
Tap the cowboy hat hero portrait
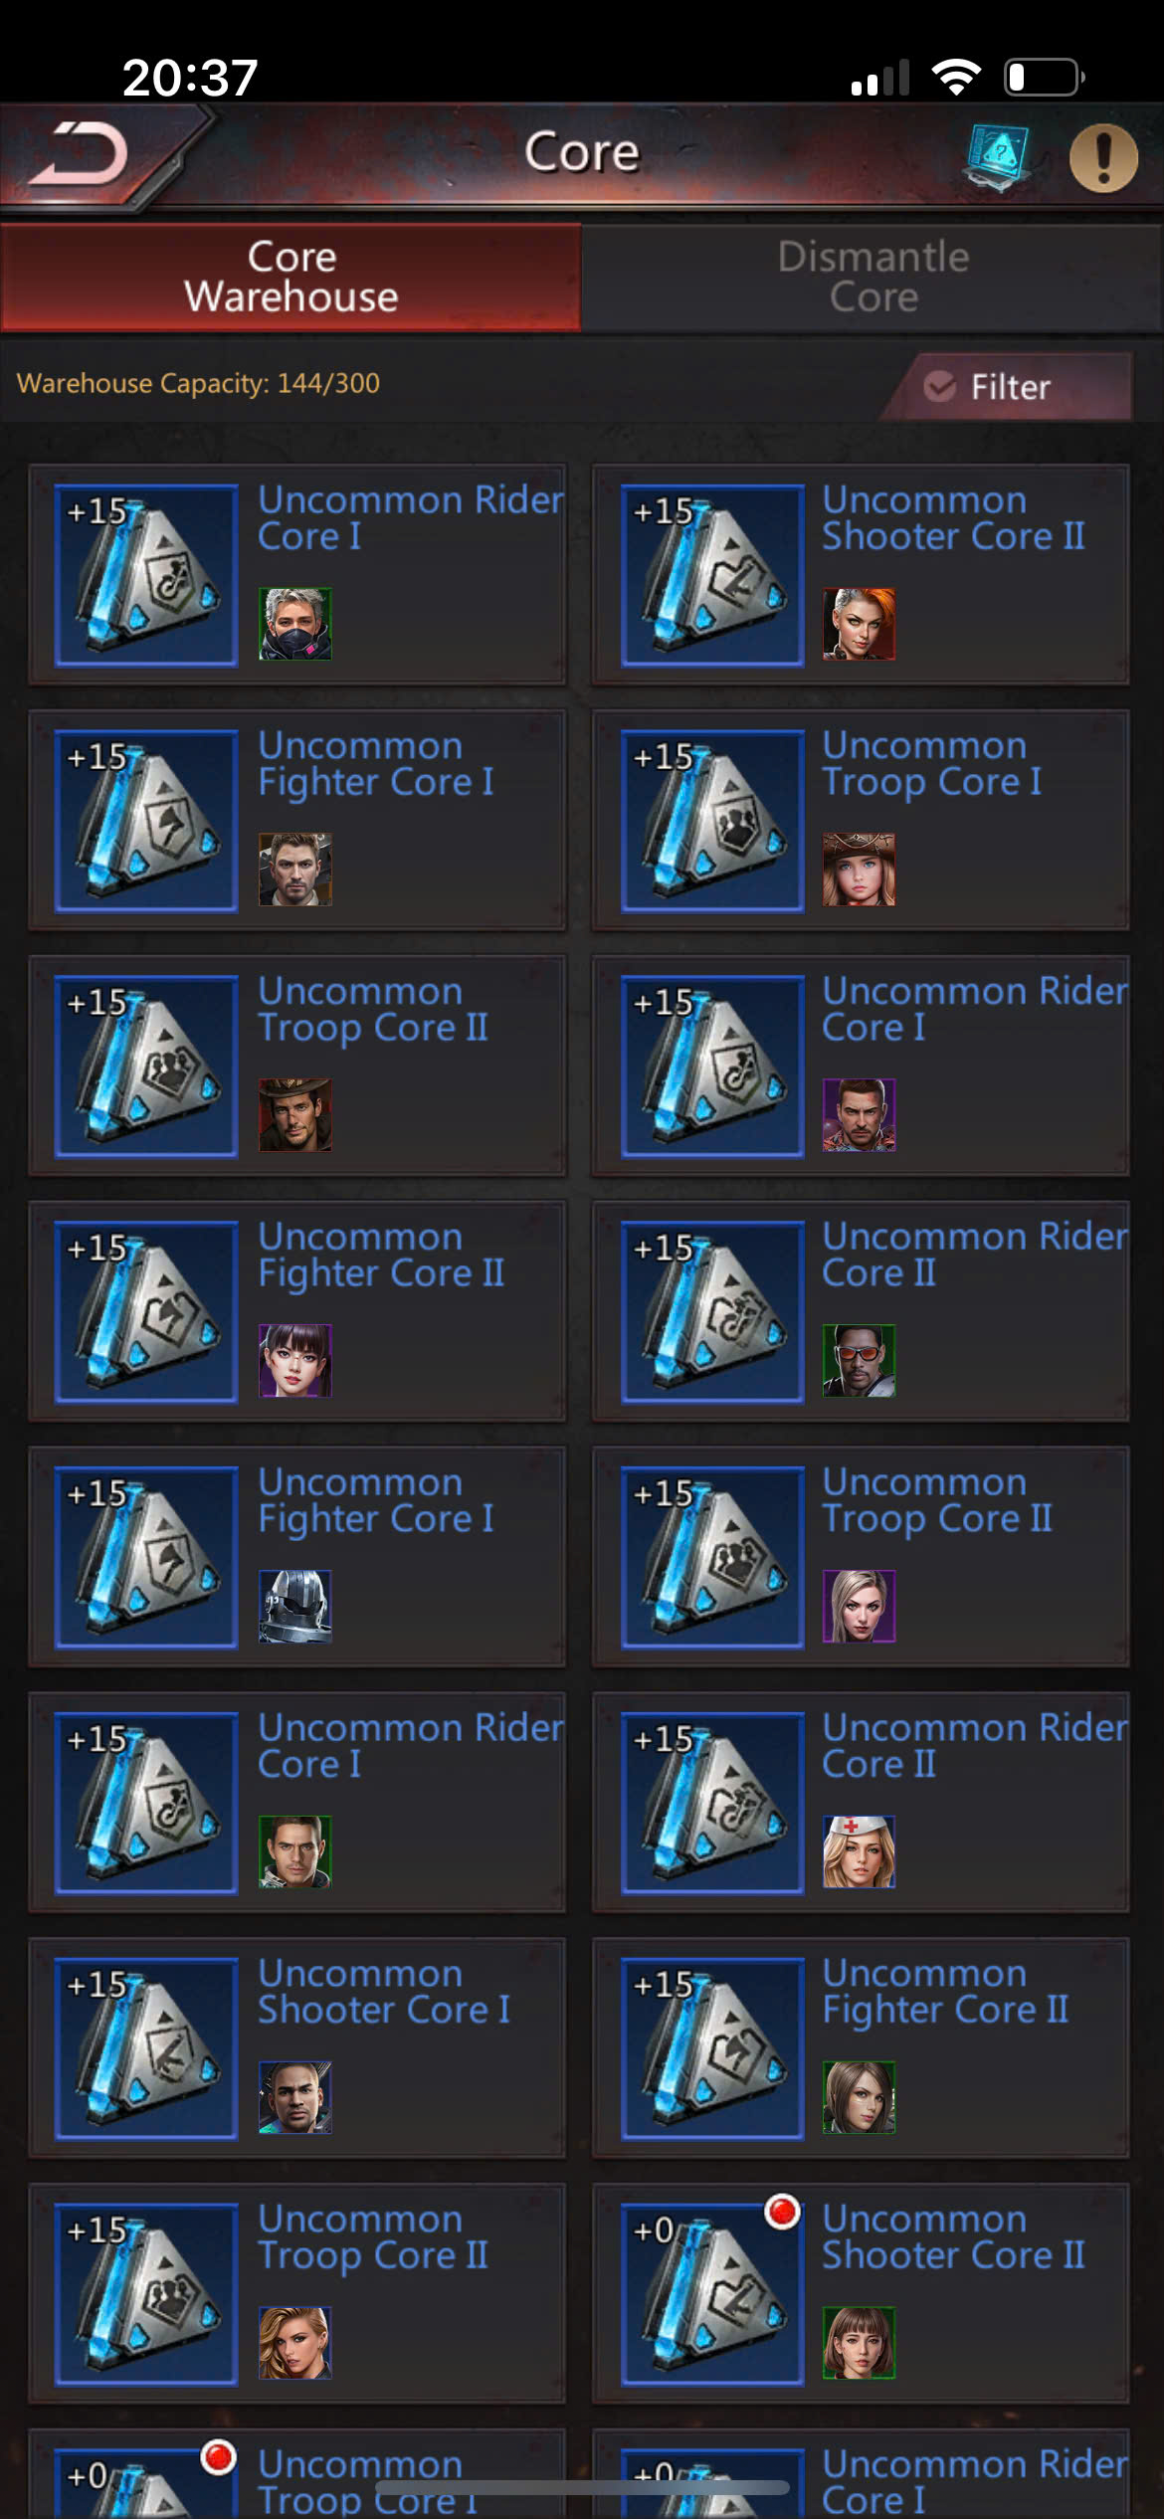point(295,1114)
